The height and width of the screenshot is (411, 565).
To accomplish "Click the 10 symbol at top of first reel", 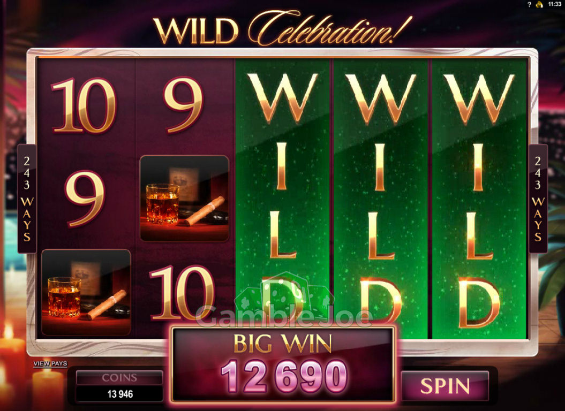I will click(84, 105).
